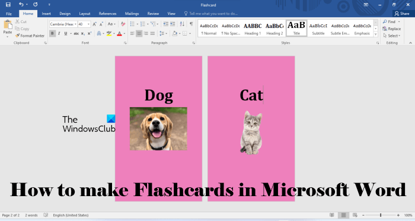This screenshot has width=415, height=221.
Task: Switch to the Design tab
Action: point(65,14)
